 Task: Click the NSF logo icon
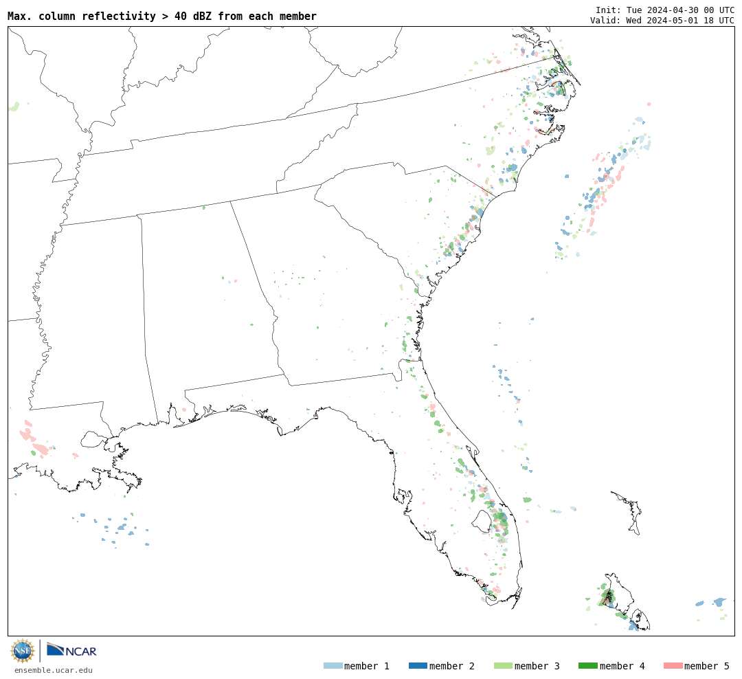click(x=22, y=651)
